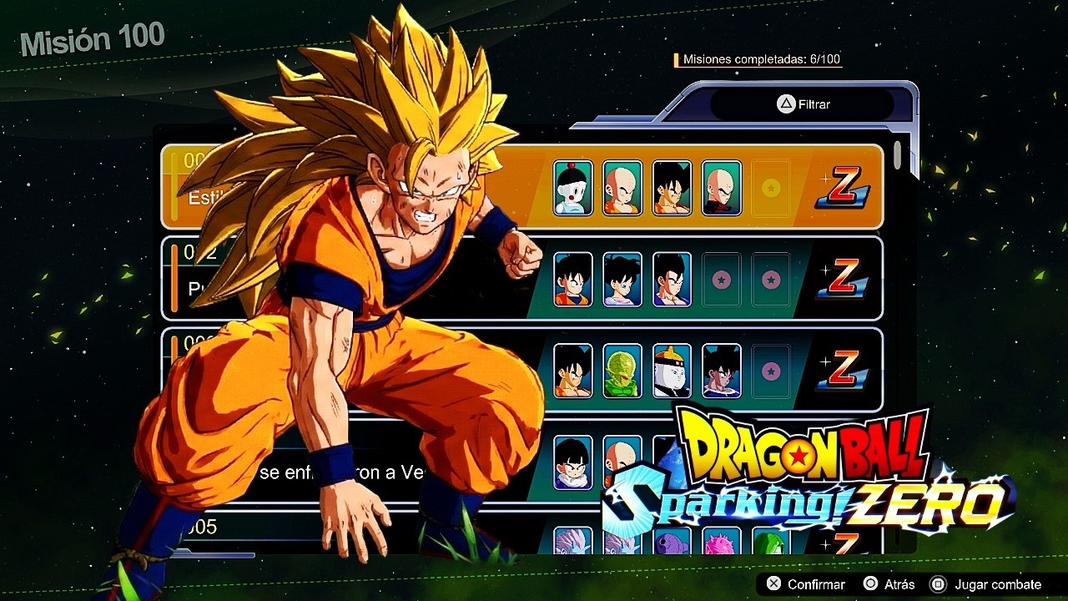Select the white-faced Android 19 portrait
Image resolution: width=1068 pixels, height=601 pixels.
coord(672,370)
